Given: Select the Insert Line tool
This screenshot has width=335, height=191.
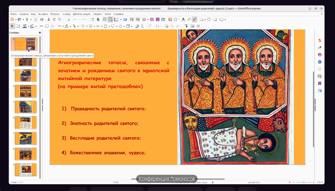Looking at the screenshot, I should coord(41,26).
